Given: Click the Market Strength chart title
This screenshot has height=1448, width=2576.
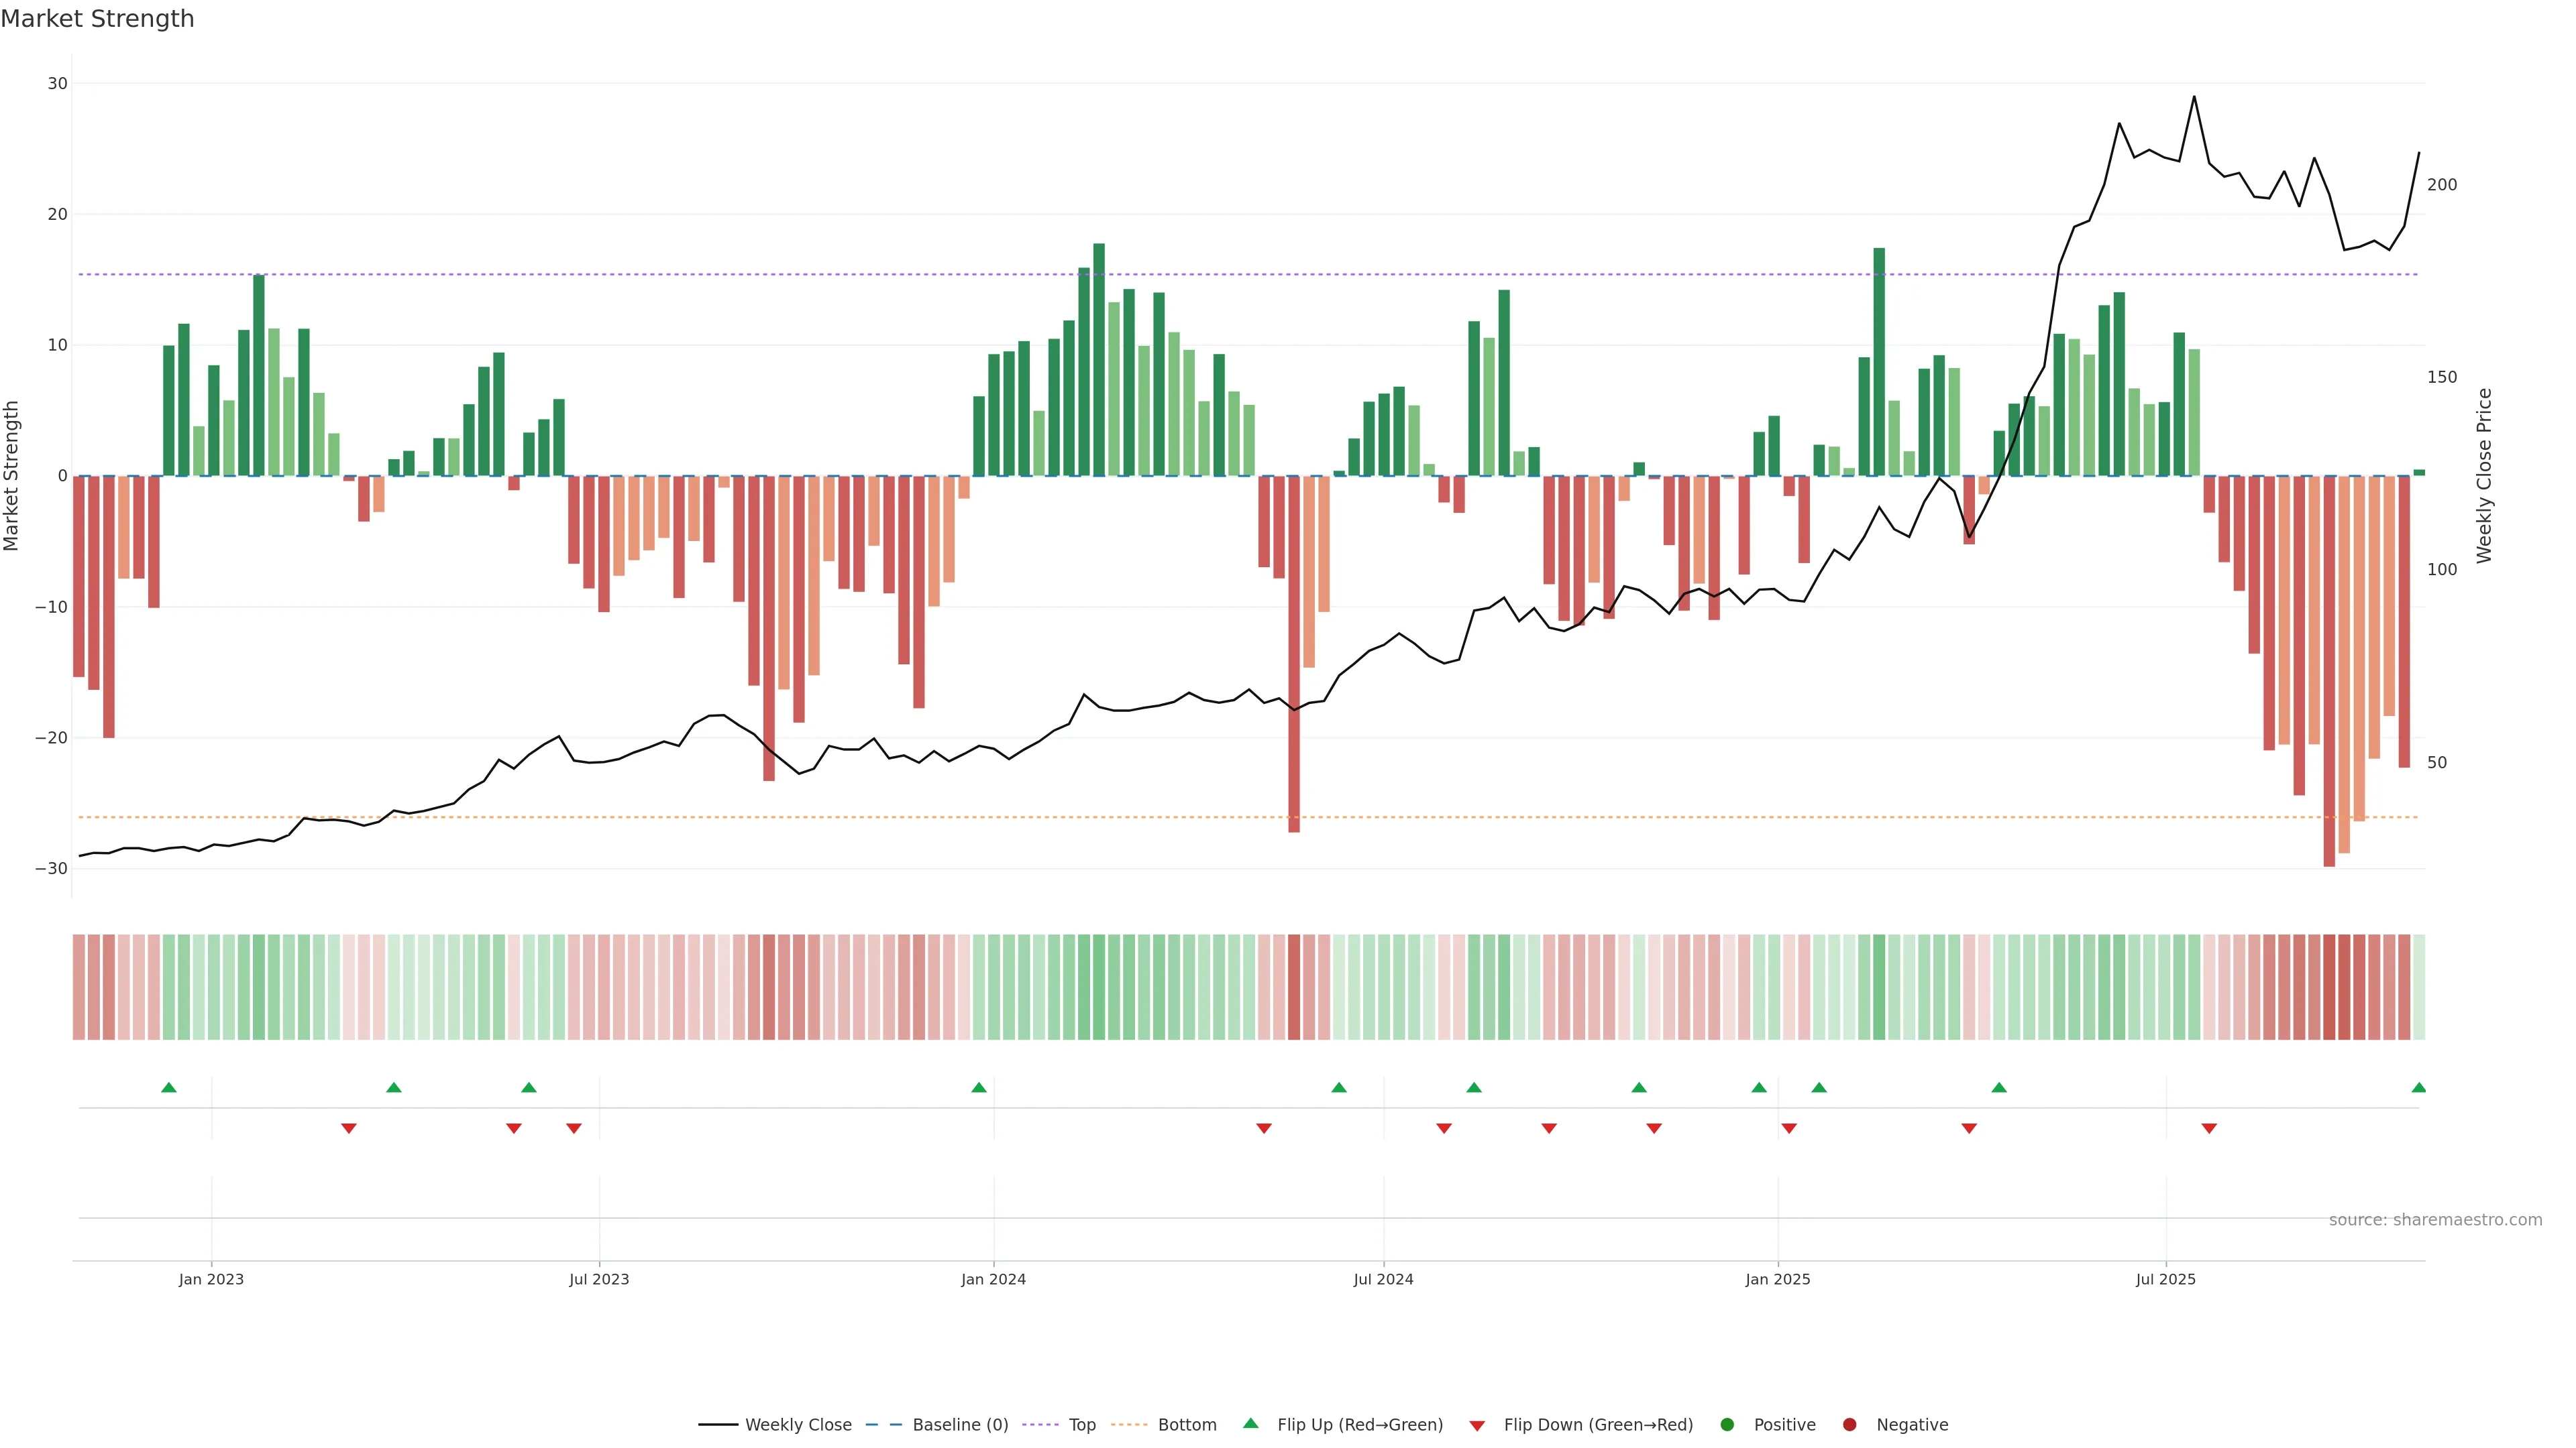Looking at the screenshot, I should coord(97,19).
